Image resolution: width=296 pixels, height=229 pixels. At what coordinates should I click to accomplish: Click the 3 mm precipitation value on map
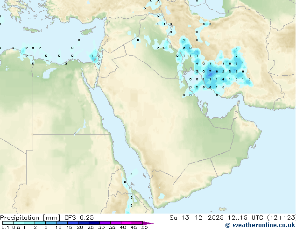(210, 87)
